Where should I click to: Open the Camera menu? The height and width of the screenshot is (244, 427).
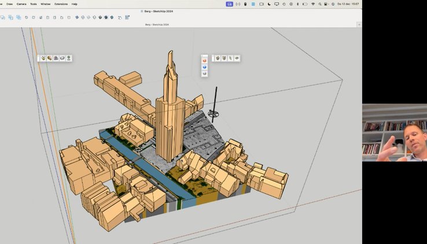click(x=21, y=4)
